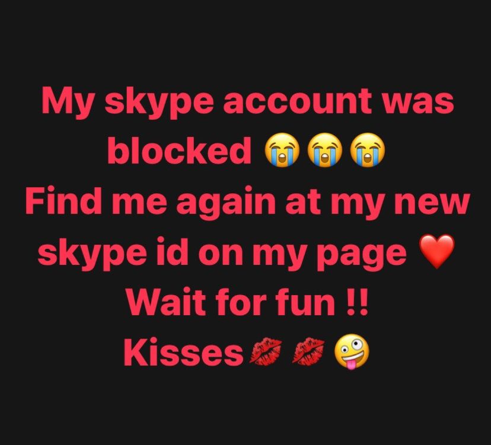
Task: Click the word "Wait"
Action: click(x=166, y=302)
